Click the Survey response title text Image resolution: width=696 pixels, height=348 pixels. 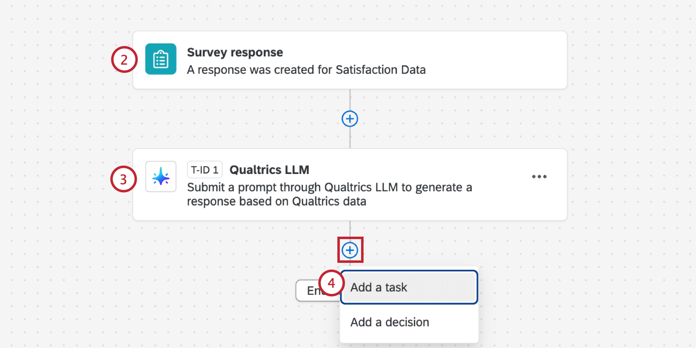pyautogui.click(x=235, y=52)
